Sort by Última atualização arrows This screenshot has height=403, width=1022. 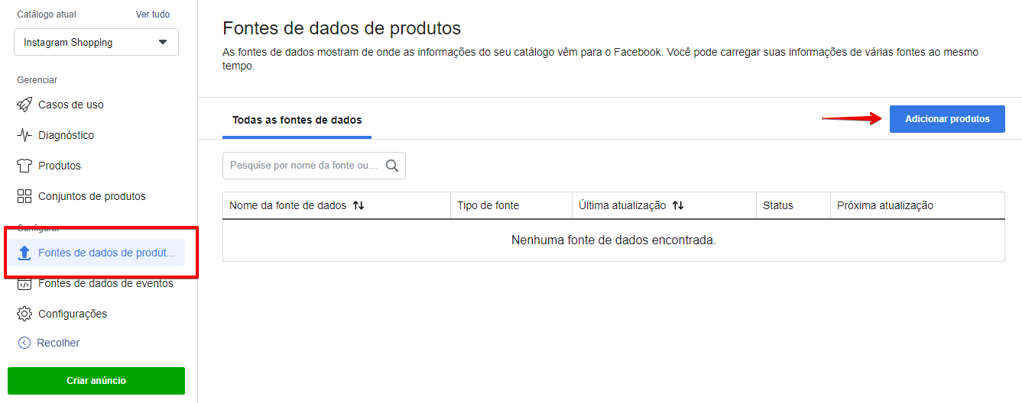coord(677,205)
